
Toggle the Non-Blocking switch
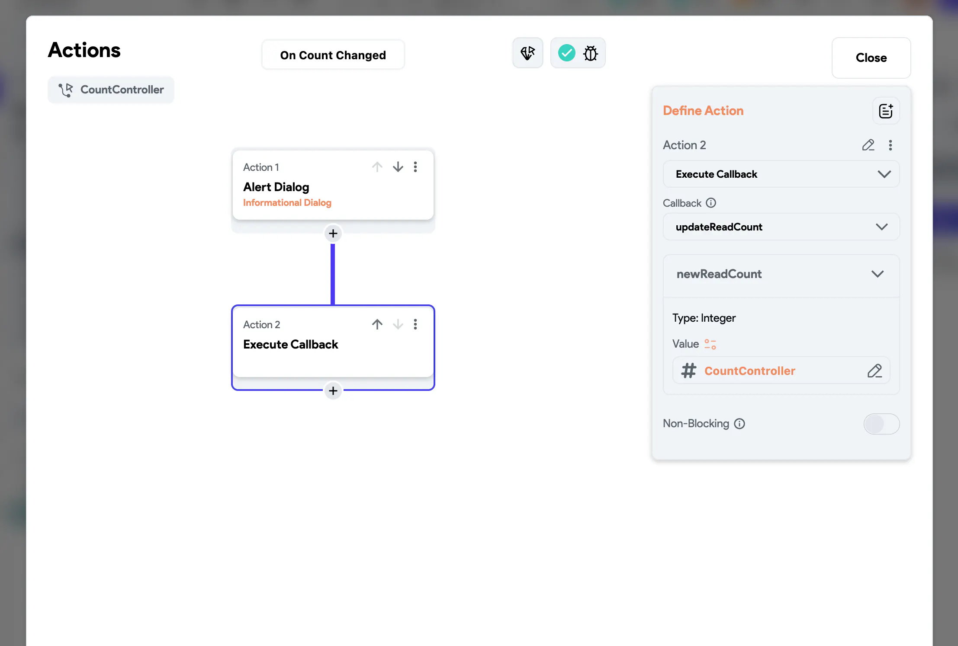pyautogui.click(x=881, y=424)
